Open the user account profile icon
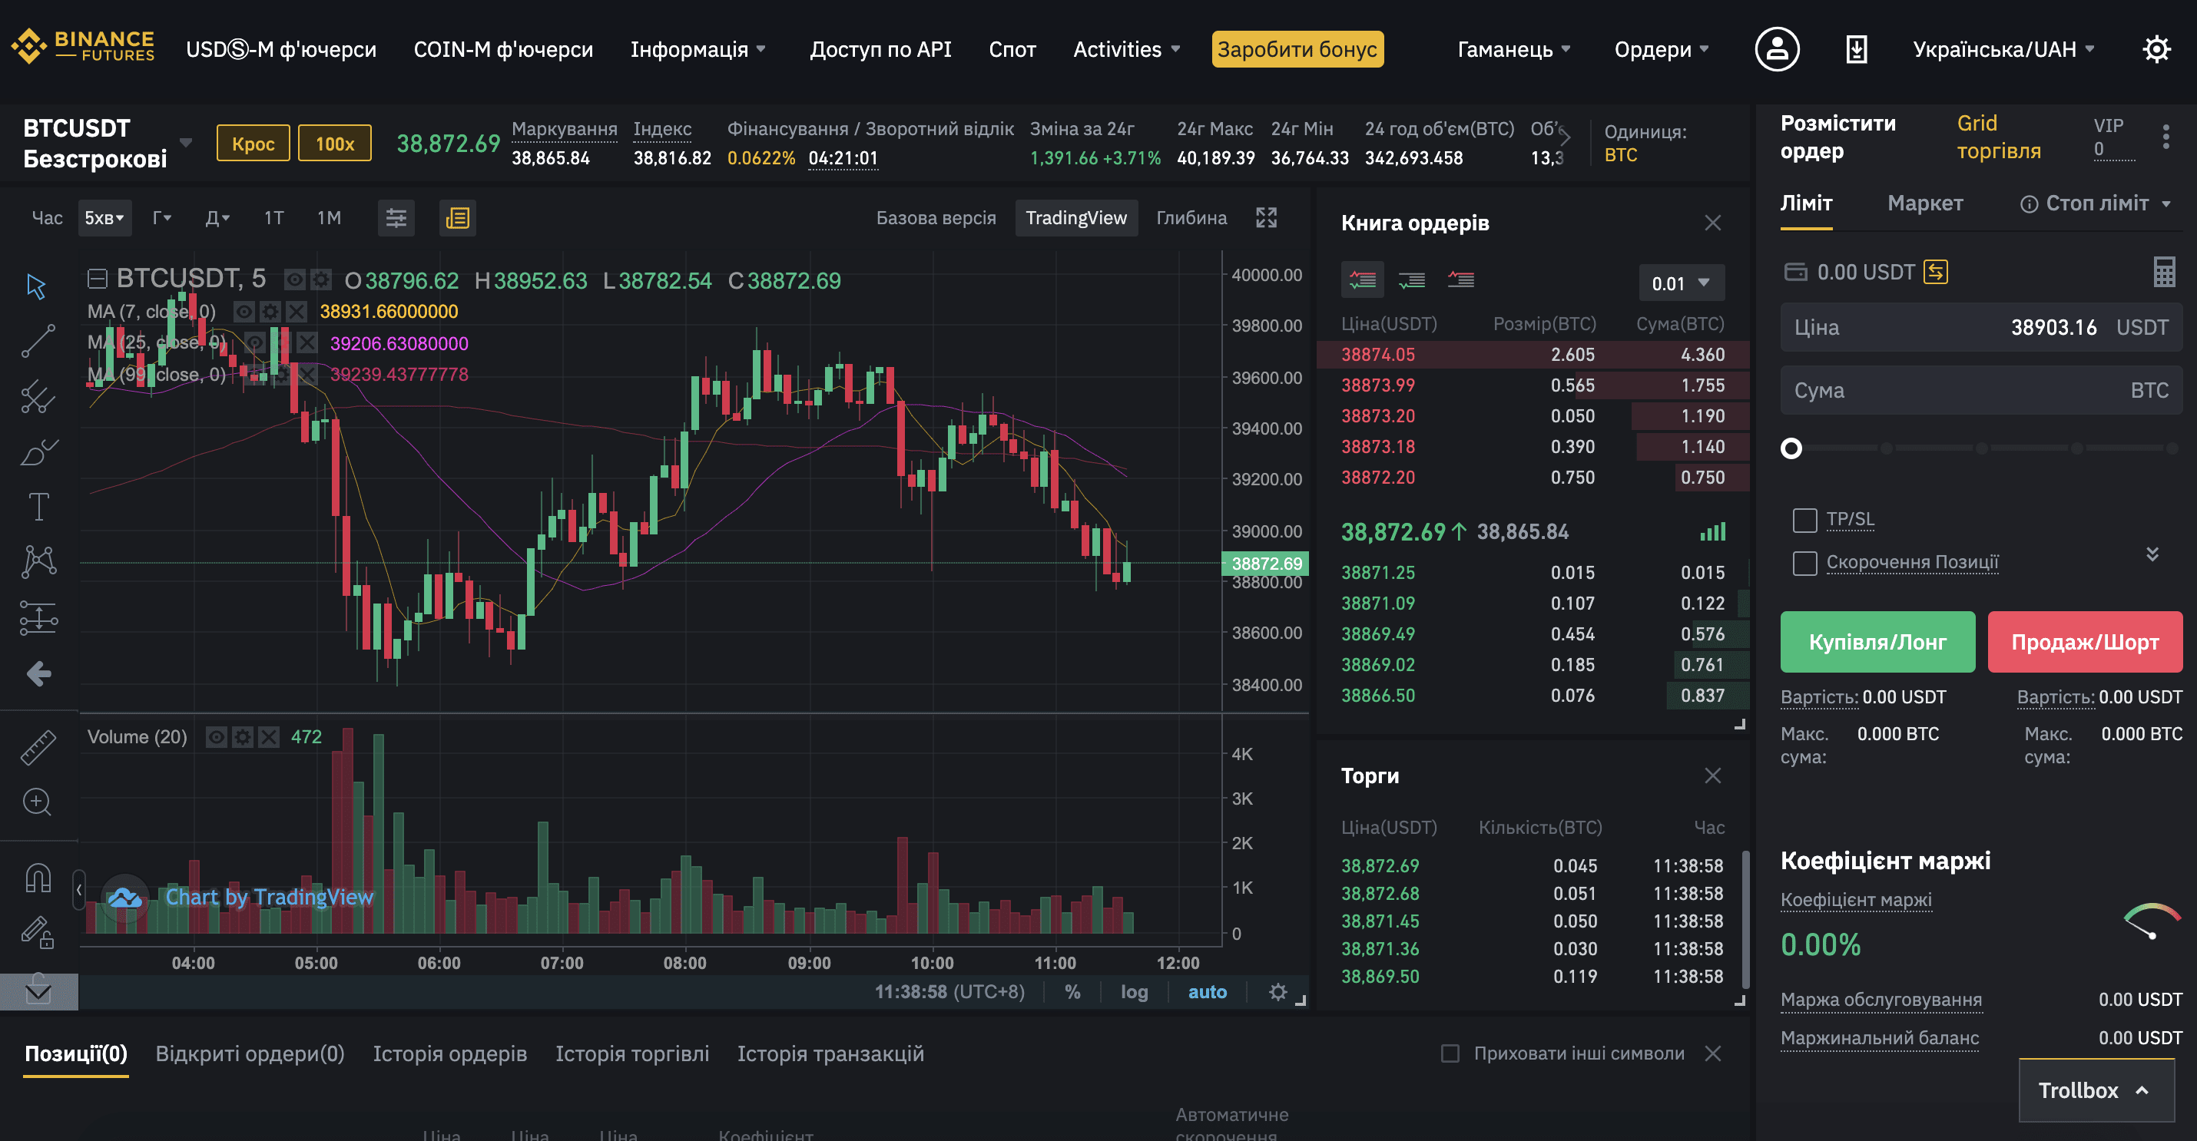This screenshot has width=2197, height=1141. [1778, 48]
